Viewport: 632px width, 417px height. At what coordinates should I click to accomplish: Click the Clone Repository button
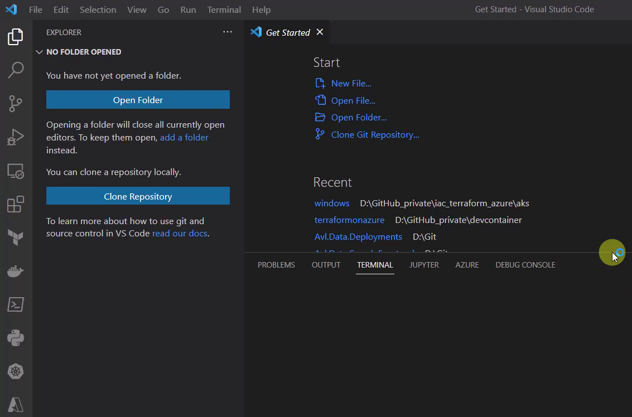coord(138,196)
